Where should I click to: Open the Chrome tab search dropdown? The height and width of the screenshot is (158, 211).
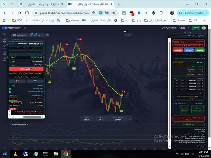click(x=4, y=4)
